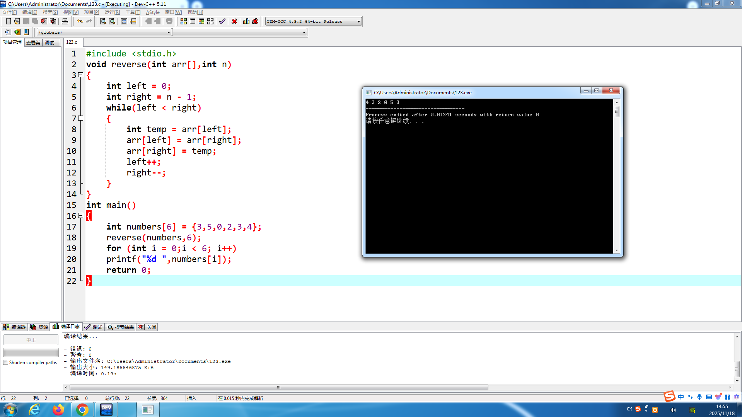Viewport: 742px width, 417px height.
Task: Print the file using the printer icon
Action: pyautogui.click(x=65, y=21)
